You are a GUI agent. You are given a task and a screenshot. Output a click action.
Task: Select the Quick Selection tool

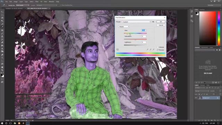click(x=2, y=21)
